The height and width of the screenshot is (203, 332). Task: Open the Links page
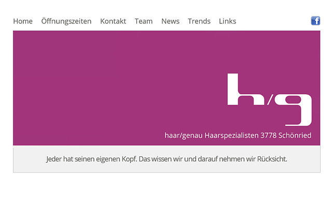click(x=227, y=21)
